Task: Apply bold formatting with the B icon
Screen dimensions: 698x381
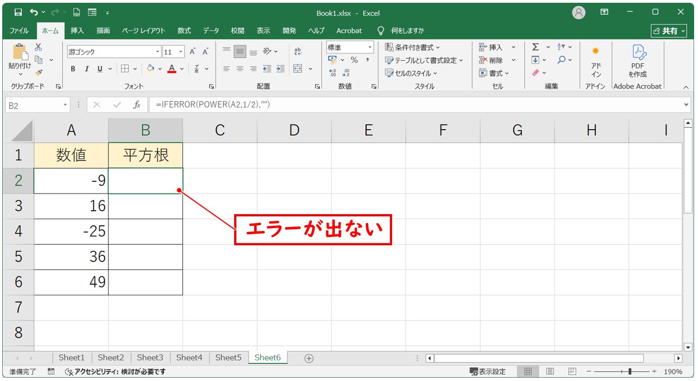Action: click(x=72, y=69)
